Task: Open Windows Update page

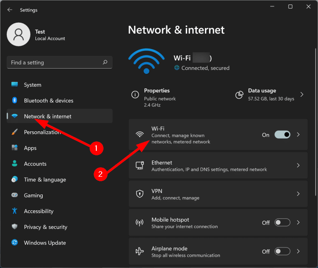Action: click(x=60, y=243)
